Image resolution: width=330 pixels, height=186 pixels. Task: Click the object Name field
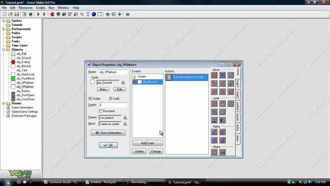pos(113,72)
